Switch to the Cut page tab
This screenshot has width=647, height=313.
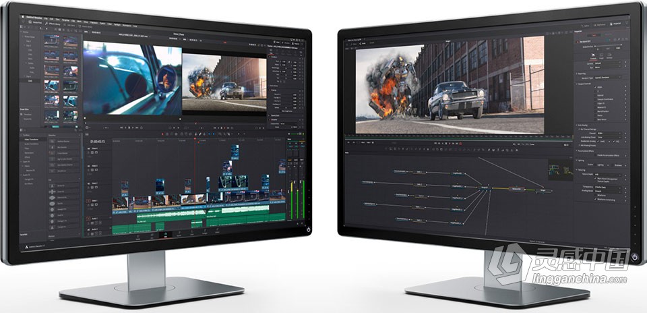tap(152, 236)
